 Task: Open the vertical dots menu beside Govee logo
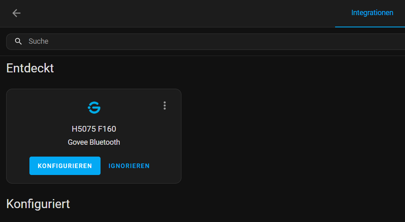pos(165,105)
